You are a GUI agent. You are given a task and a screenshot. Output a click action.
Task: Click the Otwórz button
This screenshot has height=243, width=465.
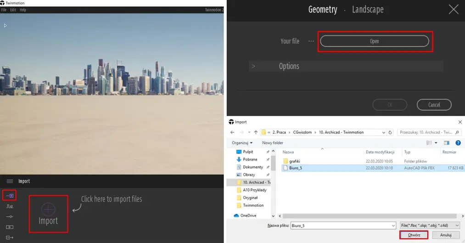click(414, 235)
